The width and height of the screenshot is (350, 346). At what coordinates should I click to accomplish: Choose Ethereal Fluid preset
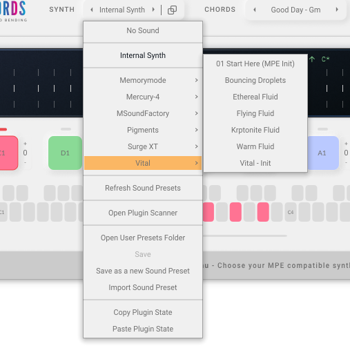[255, 97]
